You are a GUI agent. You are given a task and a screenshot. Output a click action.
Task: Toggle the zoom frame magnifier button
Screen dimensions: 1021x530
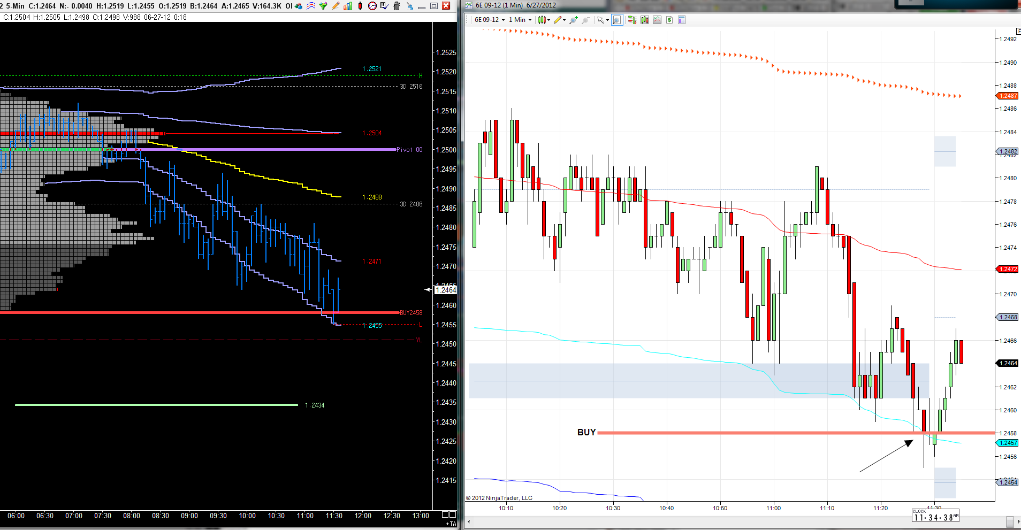click(616, 20)
